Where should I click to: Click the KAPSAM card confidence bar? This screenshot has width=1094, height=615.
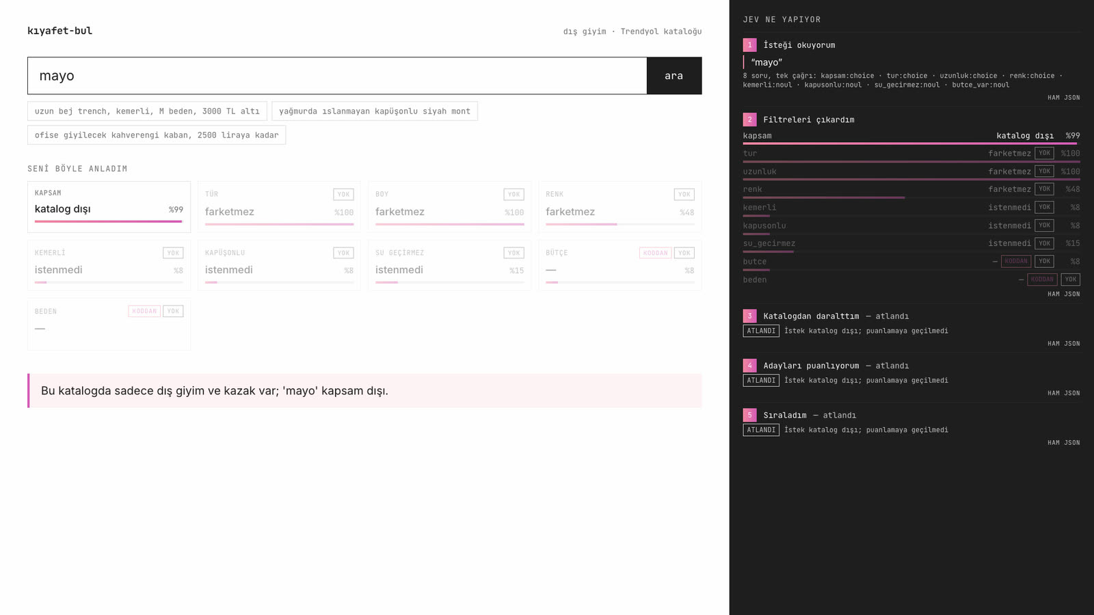109,221
